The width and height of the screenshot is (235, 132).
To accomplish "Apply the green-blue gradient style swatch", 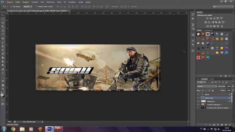I will coord(208,58).
